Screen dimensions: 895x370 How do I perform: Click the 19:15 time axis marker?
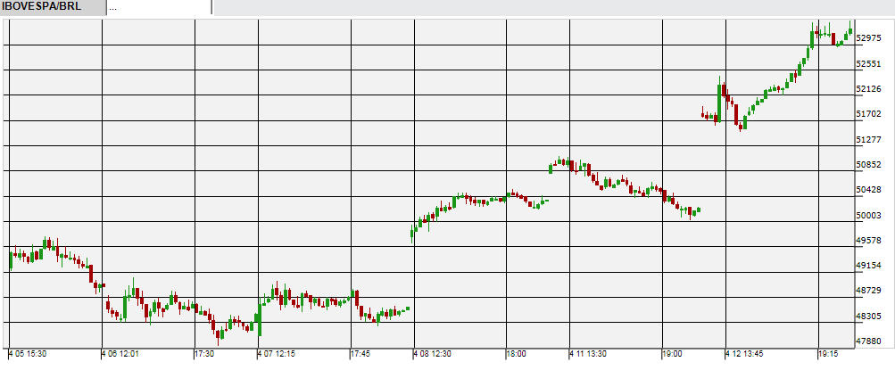click(829, 354)
